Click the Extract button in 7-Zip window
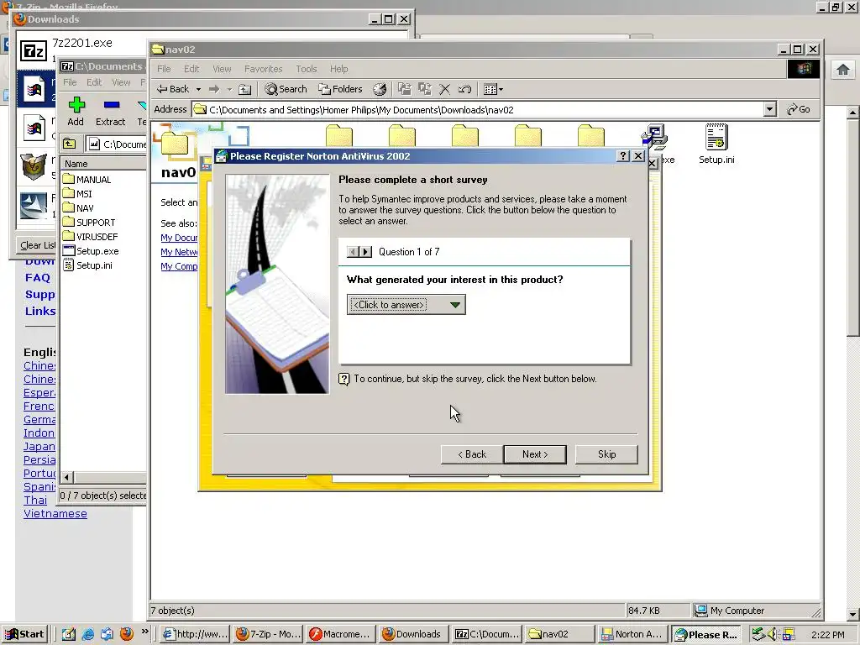This screenshot has width=860, height=645. point(110,112)
